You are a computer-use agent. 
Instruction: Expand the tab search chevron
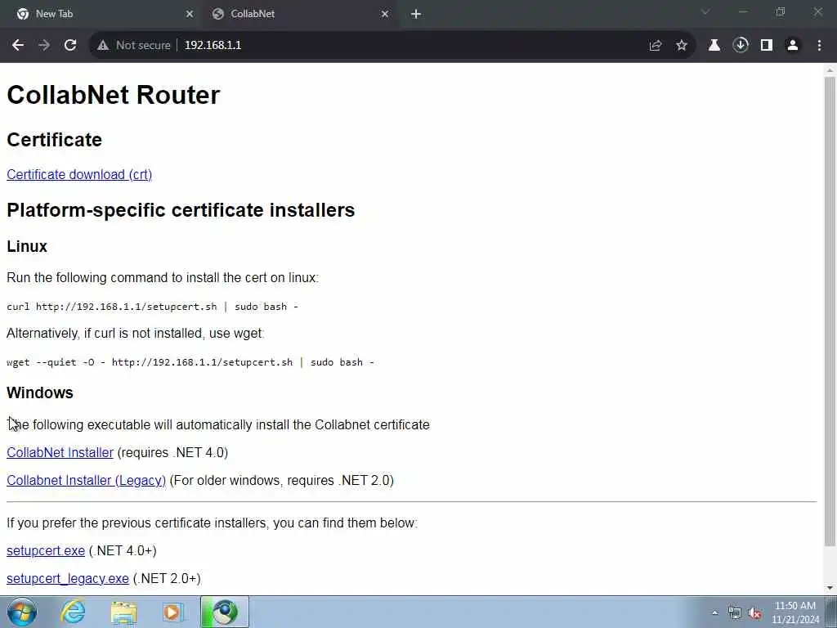point(705,11)
